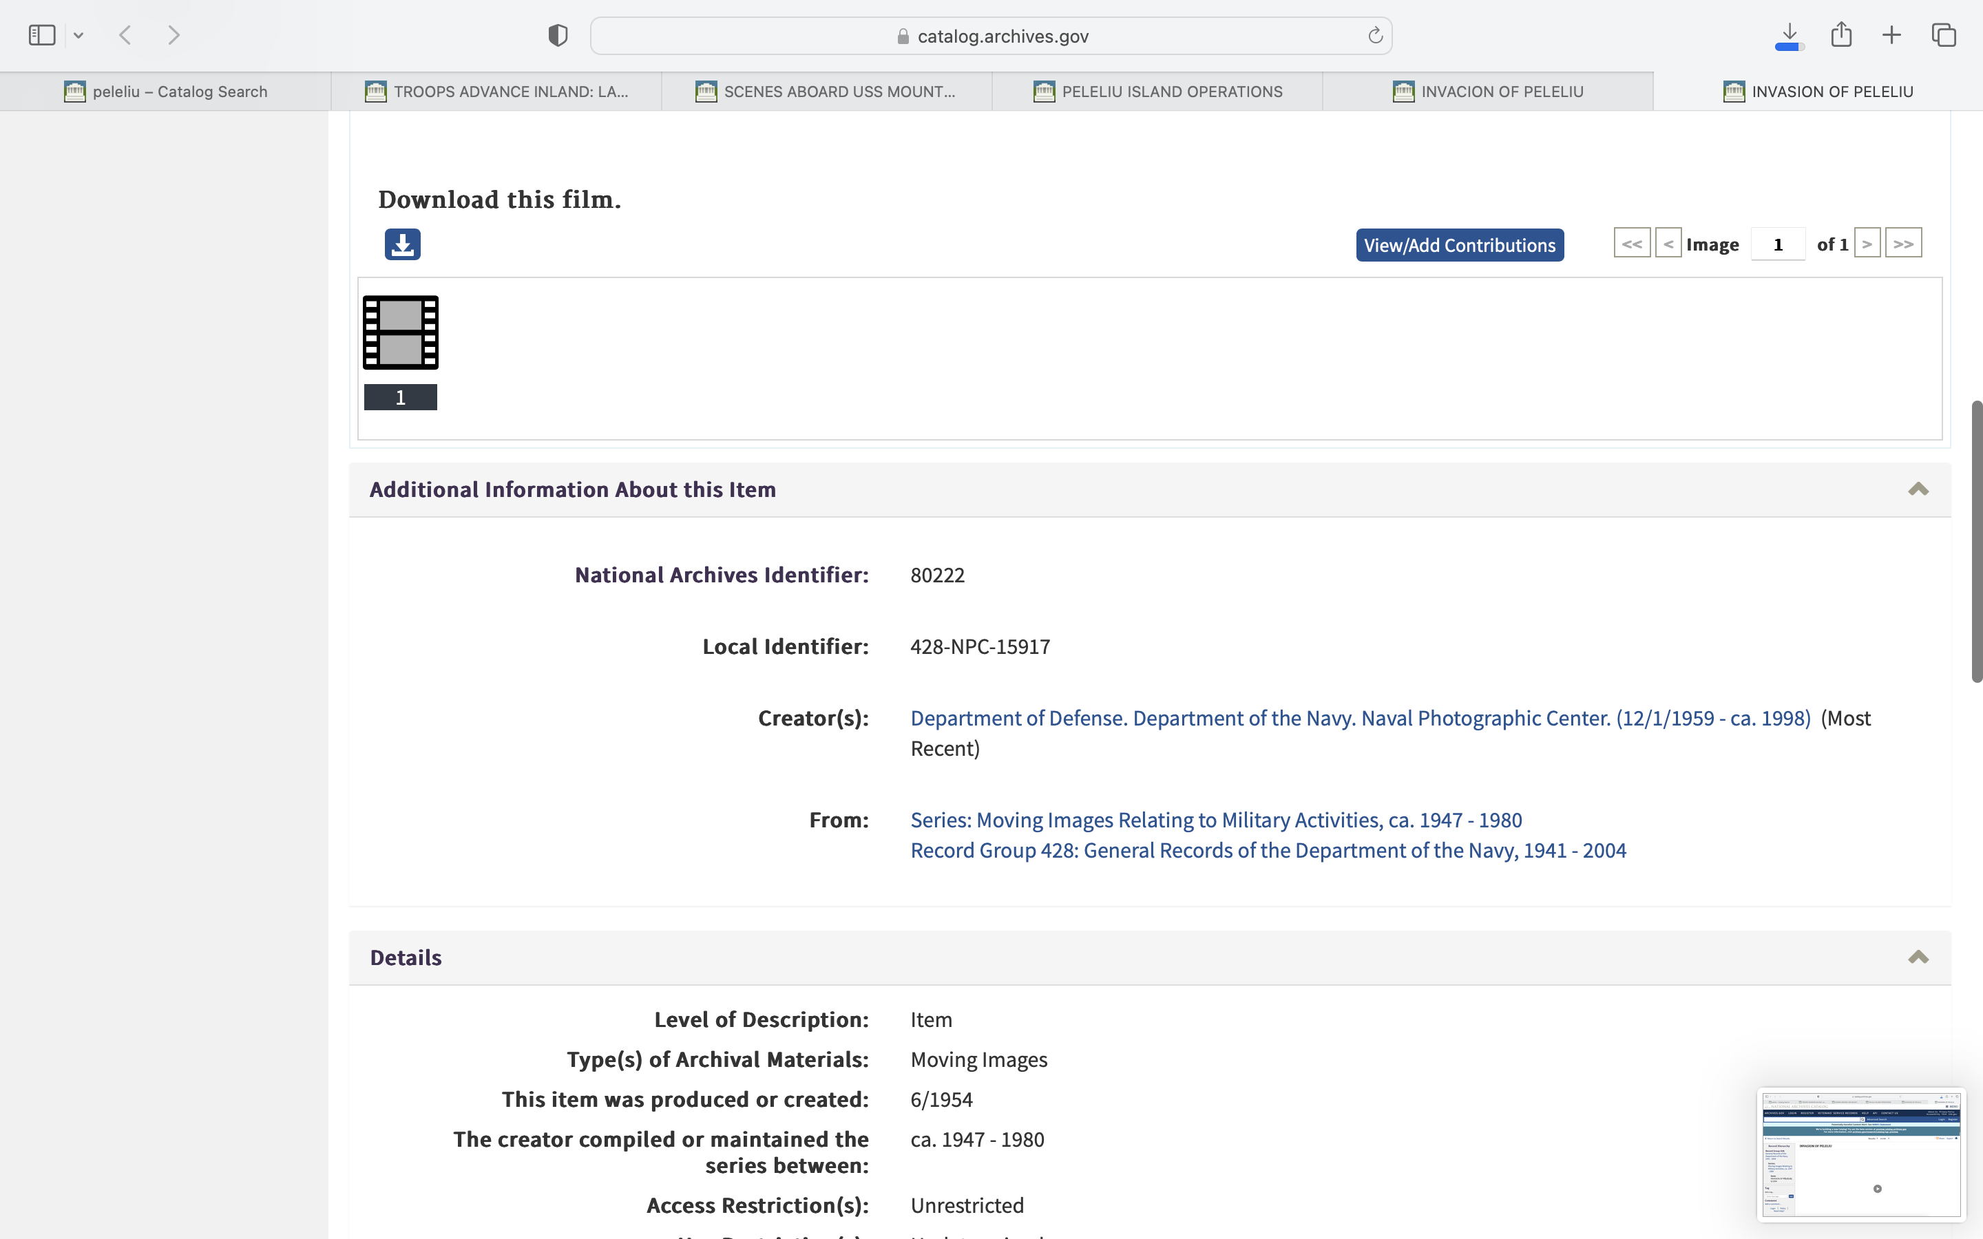Reload the page with refresh icon
This screenshot has height=1239, width=1983.
1375,36
